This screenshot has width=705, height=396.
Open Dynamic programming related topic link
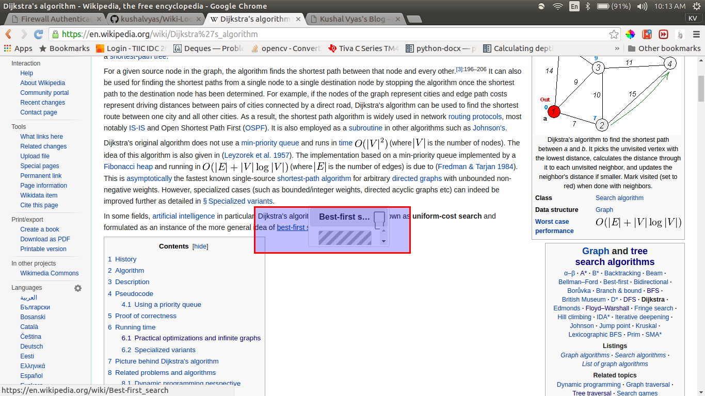point(588,385)
